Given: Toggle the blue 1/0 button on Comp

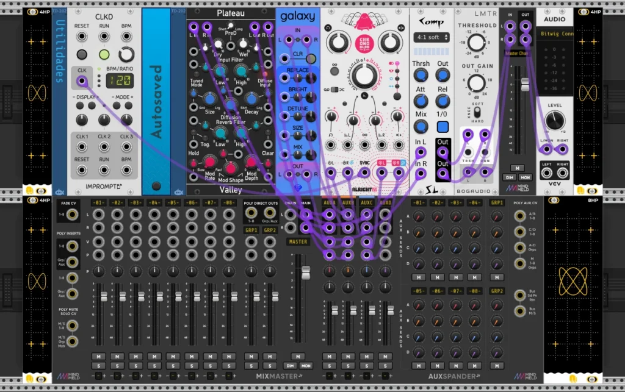Looking at the screenshot, I should coord(443,127).
